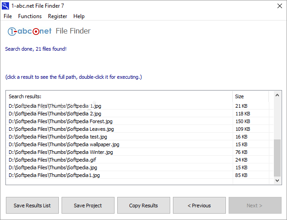The height and width of the screenshot is (220, 287).
Task: Select the Softpedia Forest.jpg result
Action: point(140,121)
